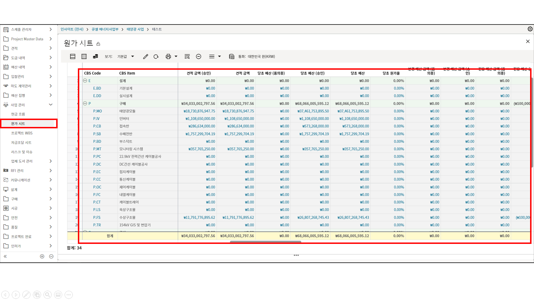Open the P.MO CBS code link
Image resolution: width=534 pixels, height=300 pixels.
click(97, 111)
